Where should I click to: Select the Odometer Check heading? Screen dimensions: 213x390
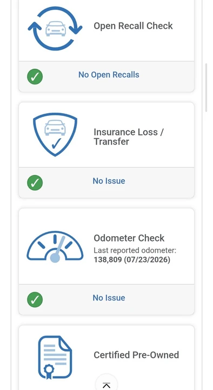point(129,238)
